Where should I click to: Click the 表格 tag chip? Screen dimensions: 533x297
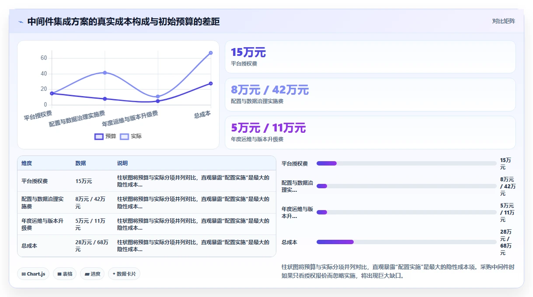pos(65,274)
